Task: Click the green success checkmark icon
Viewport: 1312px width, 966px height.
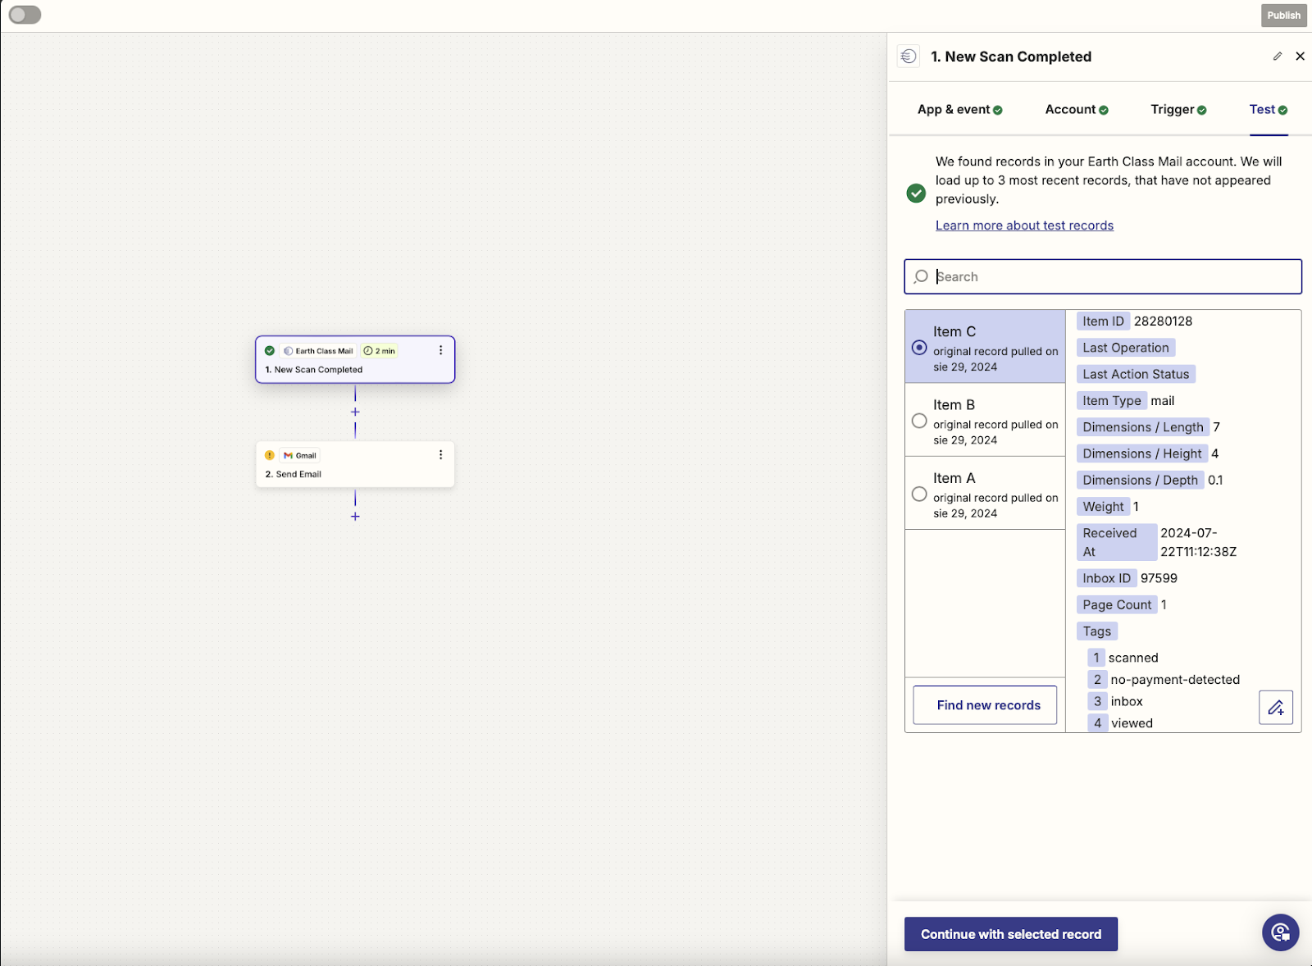Action: (x=916, y=194)
